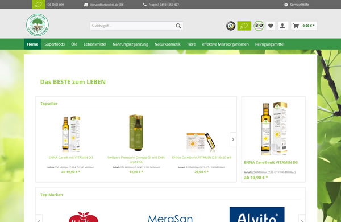Open the red apple brand logo
341x222 pixels.
(84, 217)
